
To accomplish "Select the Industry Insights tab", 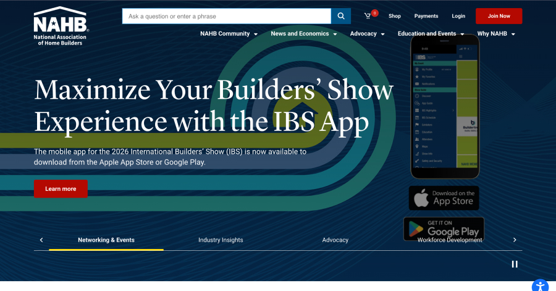I will (x=221, y=240).
